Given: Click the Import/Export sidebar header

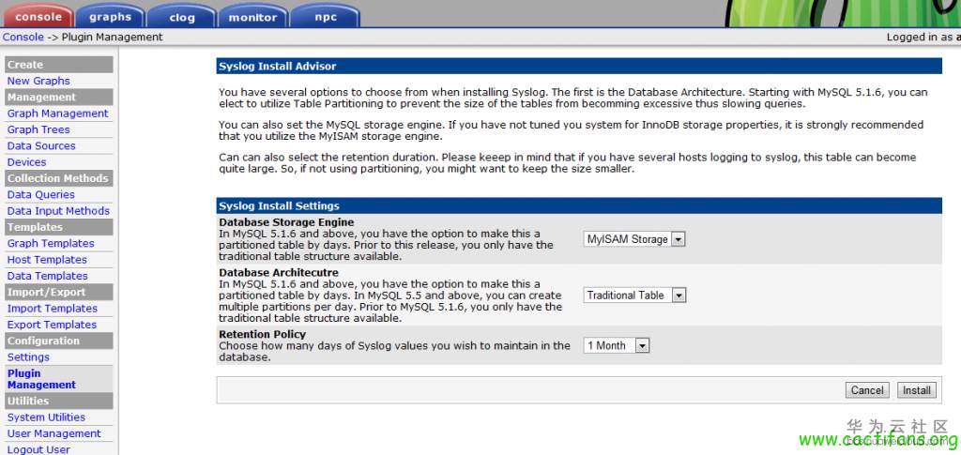Looking at the screenshot, I should pos(59,292).
